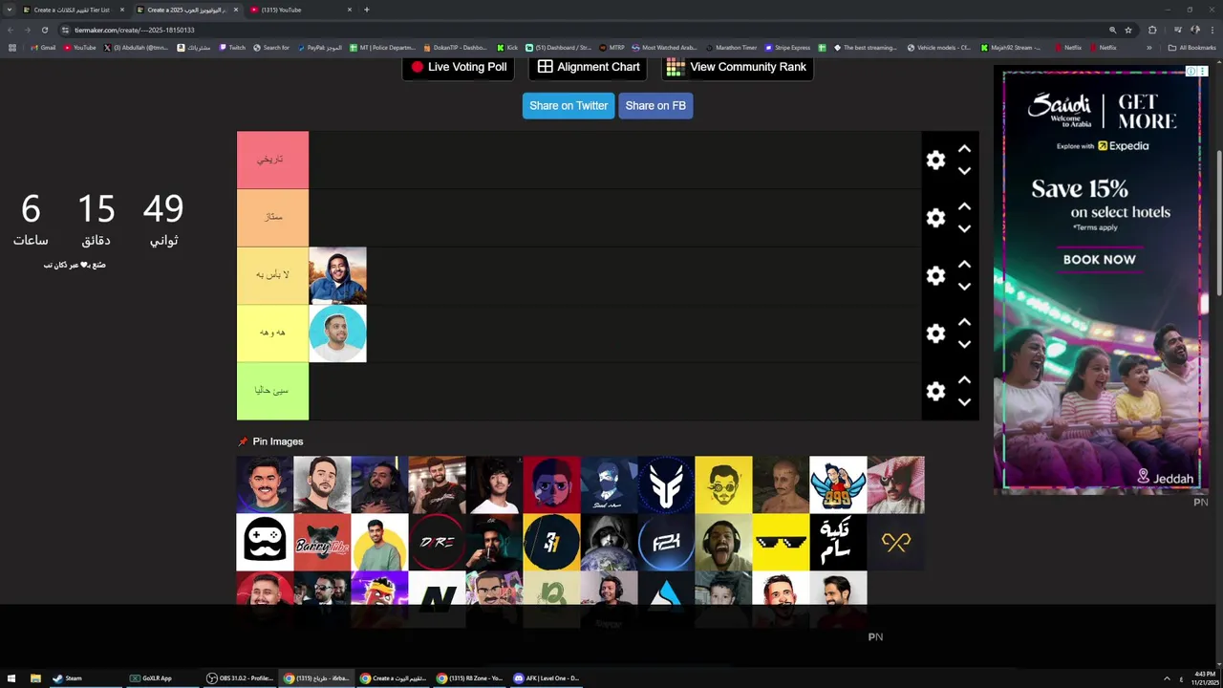Click the pink تاريخي tier label

point(272,160)
